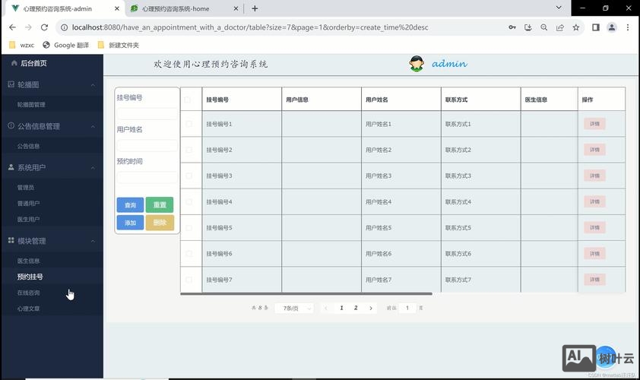This screenshot has height=380, width=640.
Task: Check the row checkbox for 挂号编号6
Action: coord(189,254)
